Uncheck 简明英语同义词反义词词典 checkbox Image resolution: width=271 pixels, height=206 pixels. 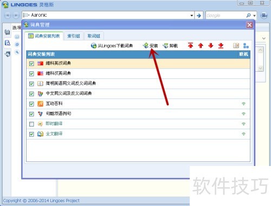(31, 84)
